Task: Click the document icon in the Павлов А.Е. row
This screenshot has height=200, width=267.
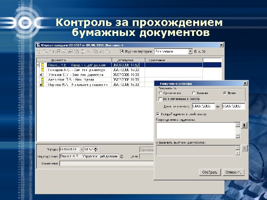Action: click(x=43, y=65)
